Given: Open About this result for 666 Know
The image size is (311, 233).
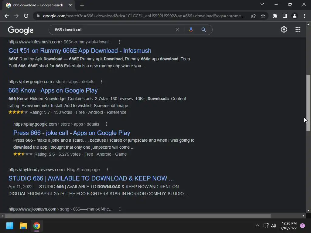Looking at the screenshot, I should 102,82.
